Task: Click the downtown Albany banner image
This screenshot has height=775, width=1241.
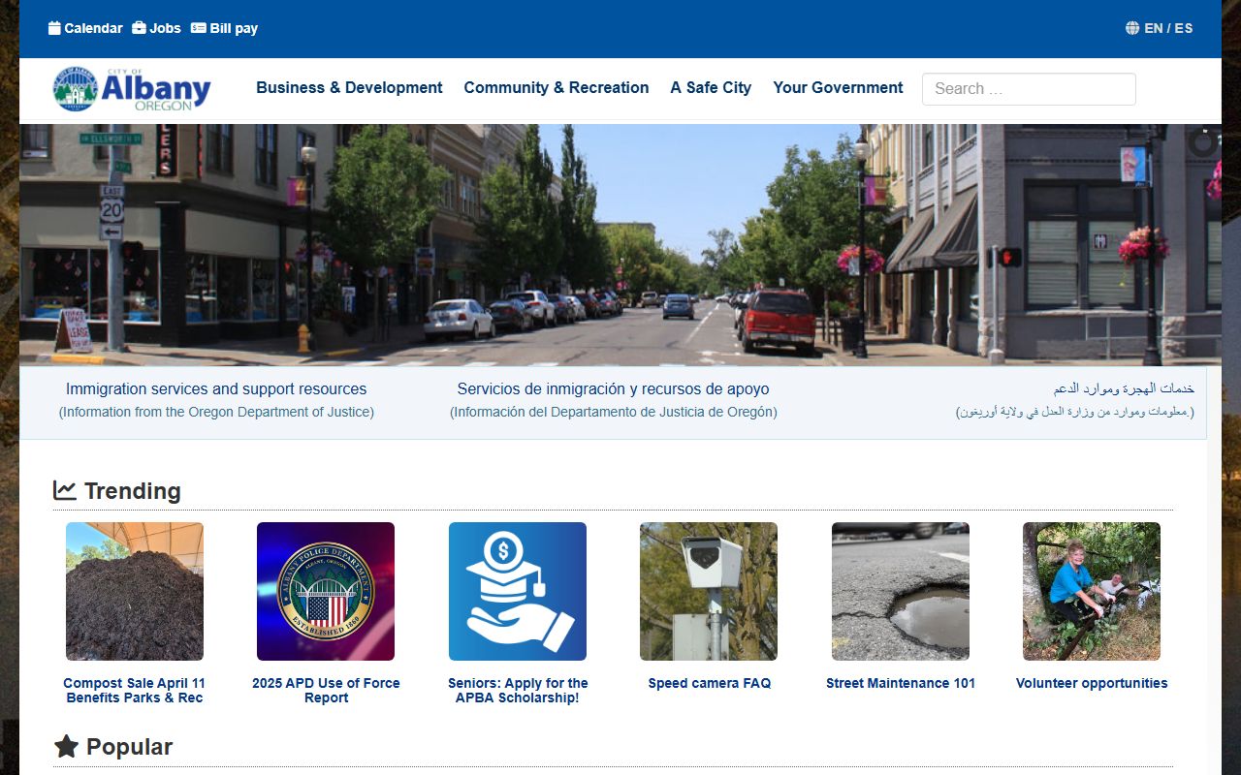Action: 620,244
